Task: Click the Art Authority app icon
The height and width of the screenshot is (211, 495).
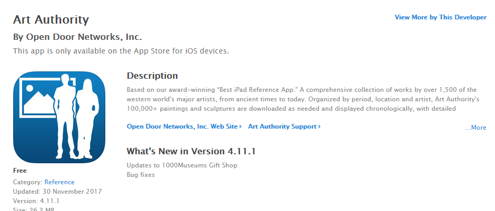Action: [59, 117]
